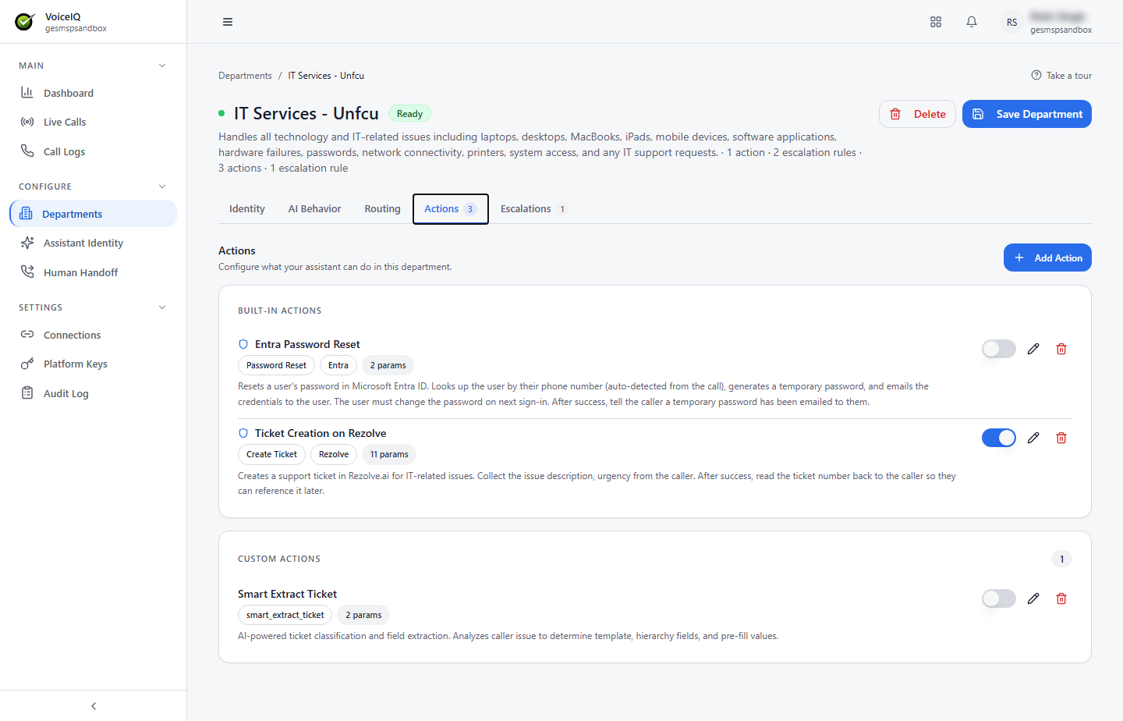
Task: Delete the Entra Password Reset action
Action: point(1061,349)
